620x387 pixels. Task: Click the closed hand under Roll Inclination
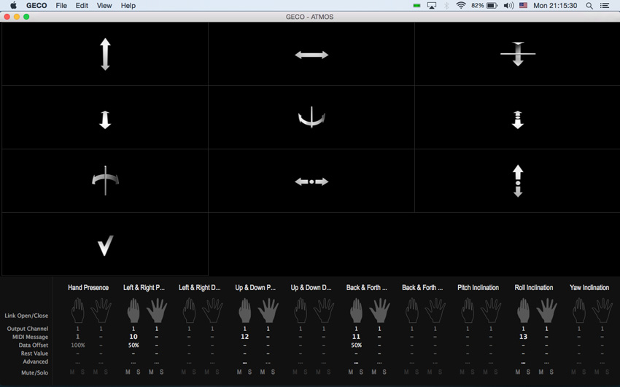pos(524,310)
